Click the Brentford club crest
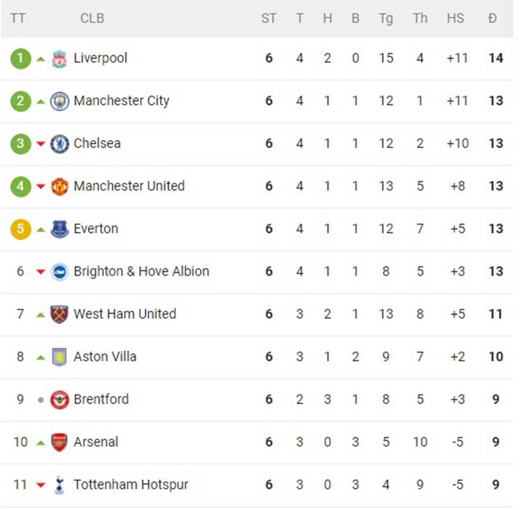The width and height of the screenshot is (520, 510). click(59, 400)
